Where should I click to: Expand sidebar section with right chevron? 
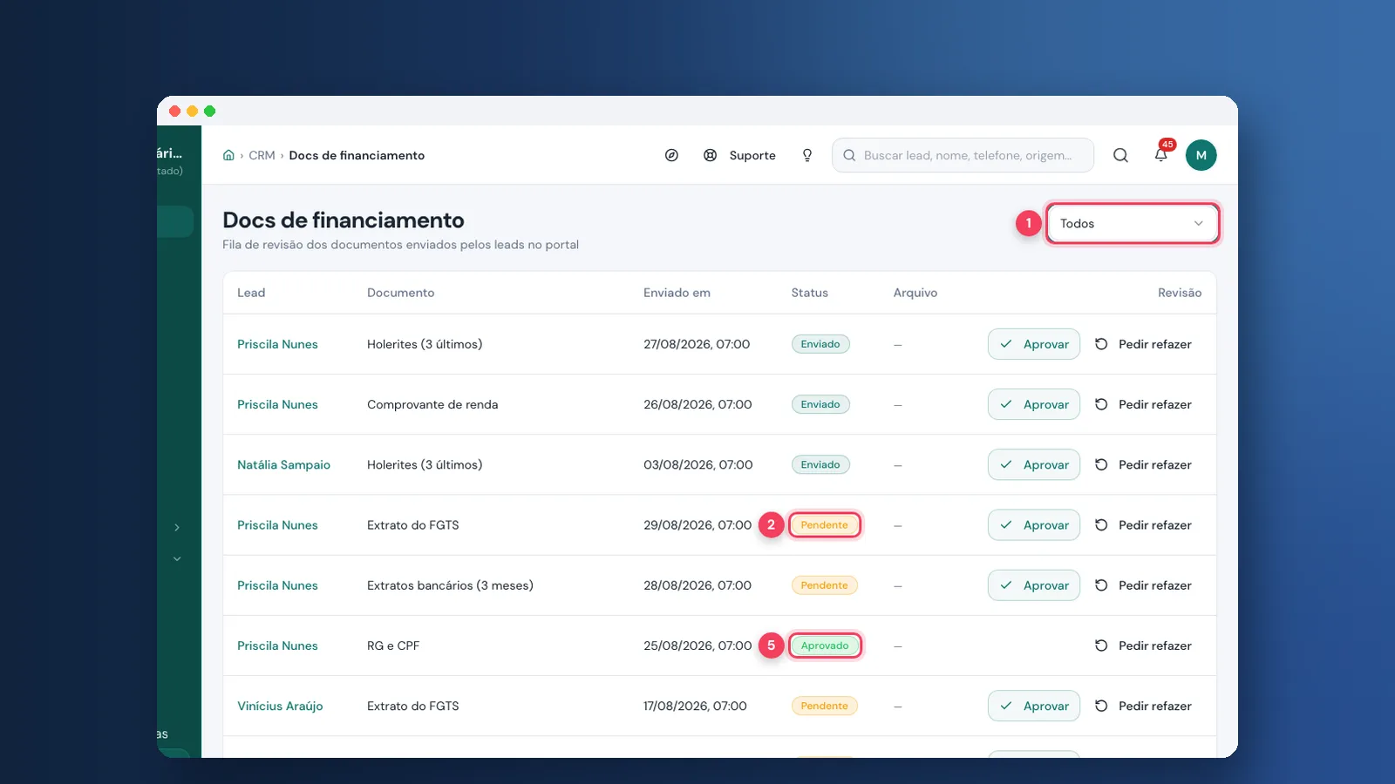coord(177,527)
